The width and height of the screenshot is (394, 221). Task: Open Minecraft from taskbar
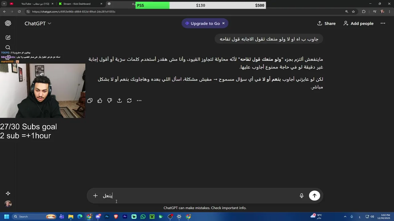point(152,217)
